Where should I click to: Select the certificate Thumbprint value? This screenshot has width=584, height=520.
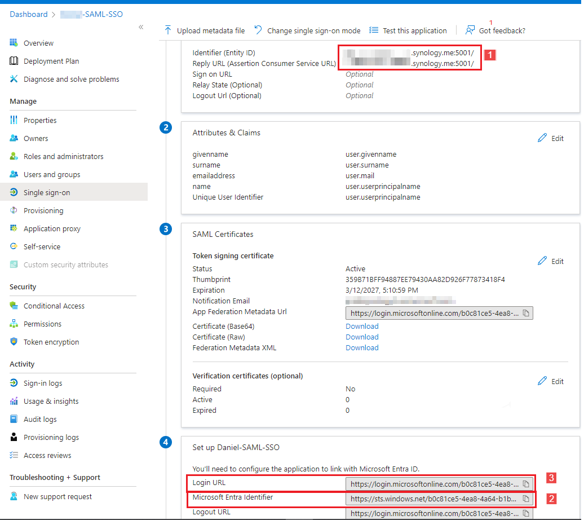pos(426,280)
